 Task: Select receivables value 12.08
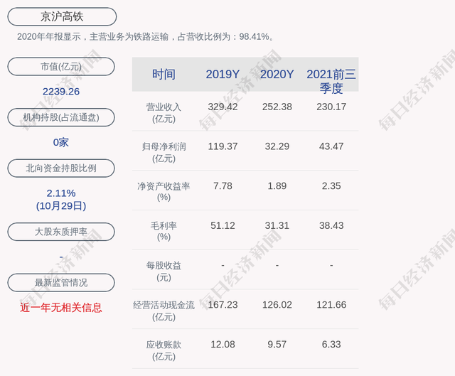click(x=223, y=345)
